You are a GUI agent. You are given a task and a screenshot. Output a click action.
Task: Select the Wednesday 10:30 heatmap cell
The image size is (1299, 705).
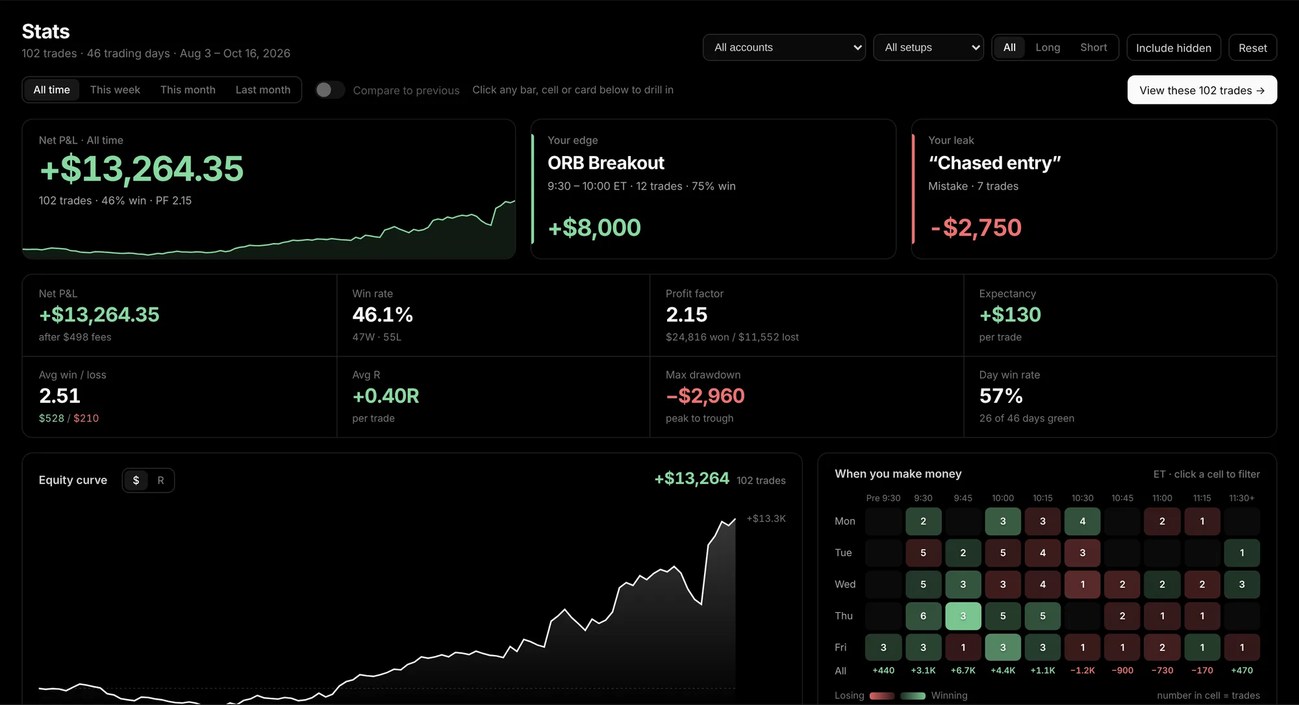pos(1083,584)
